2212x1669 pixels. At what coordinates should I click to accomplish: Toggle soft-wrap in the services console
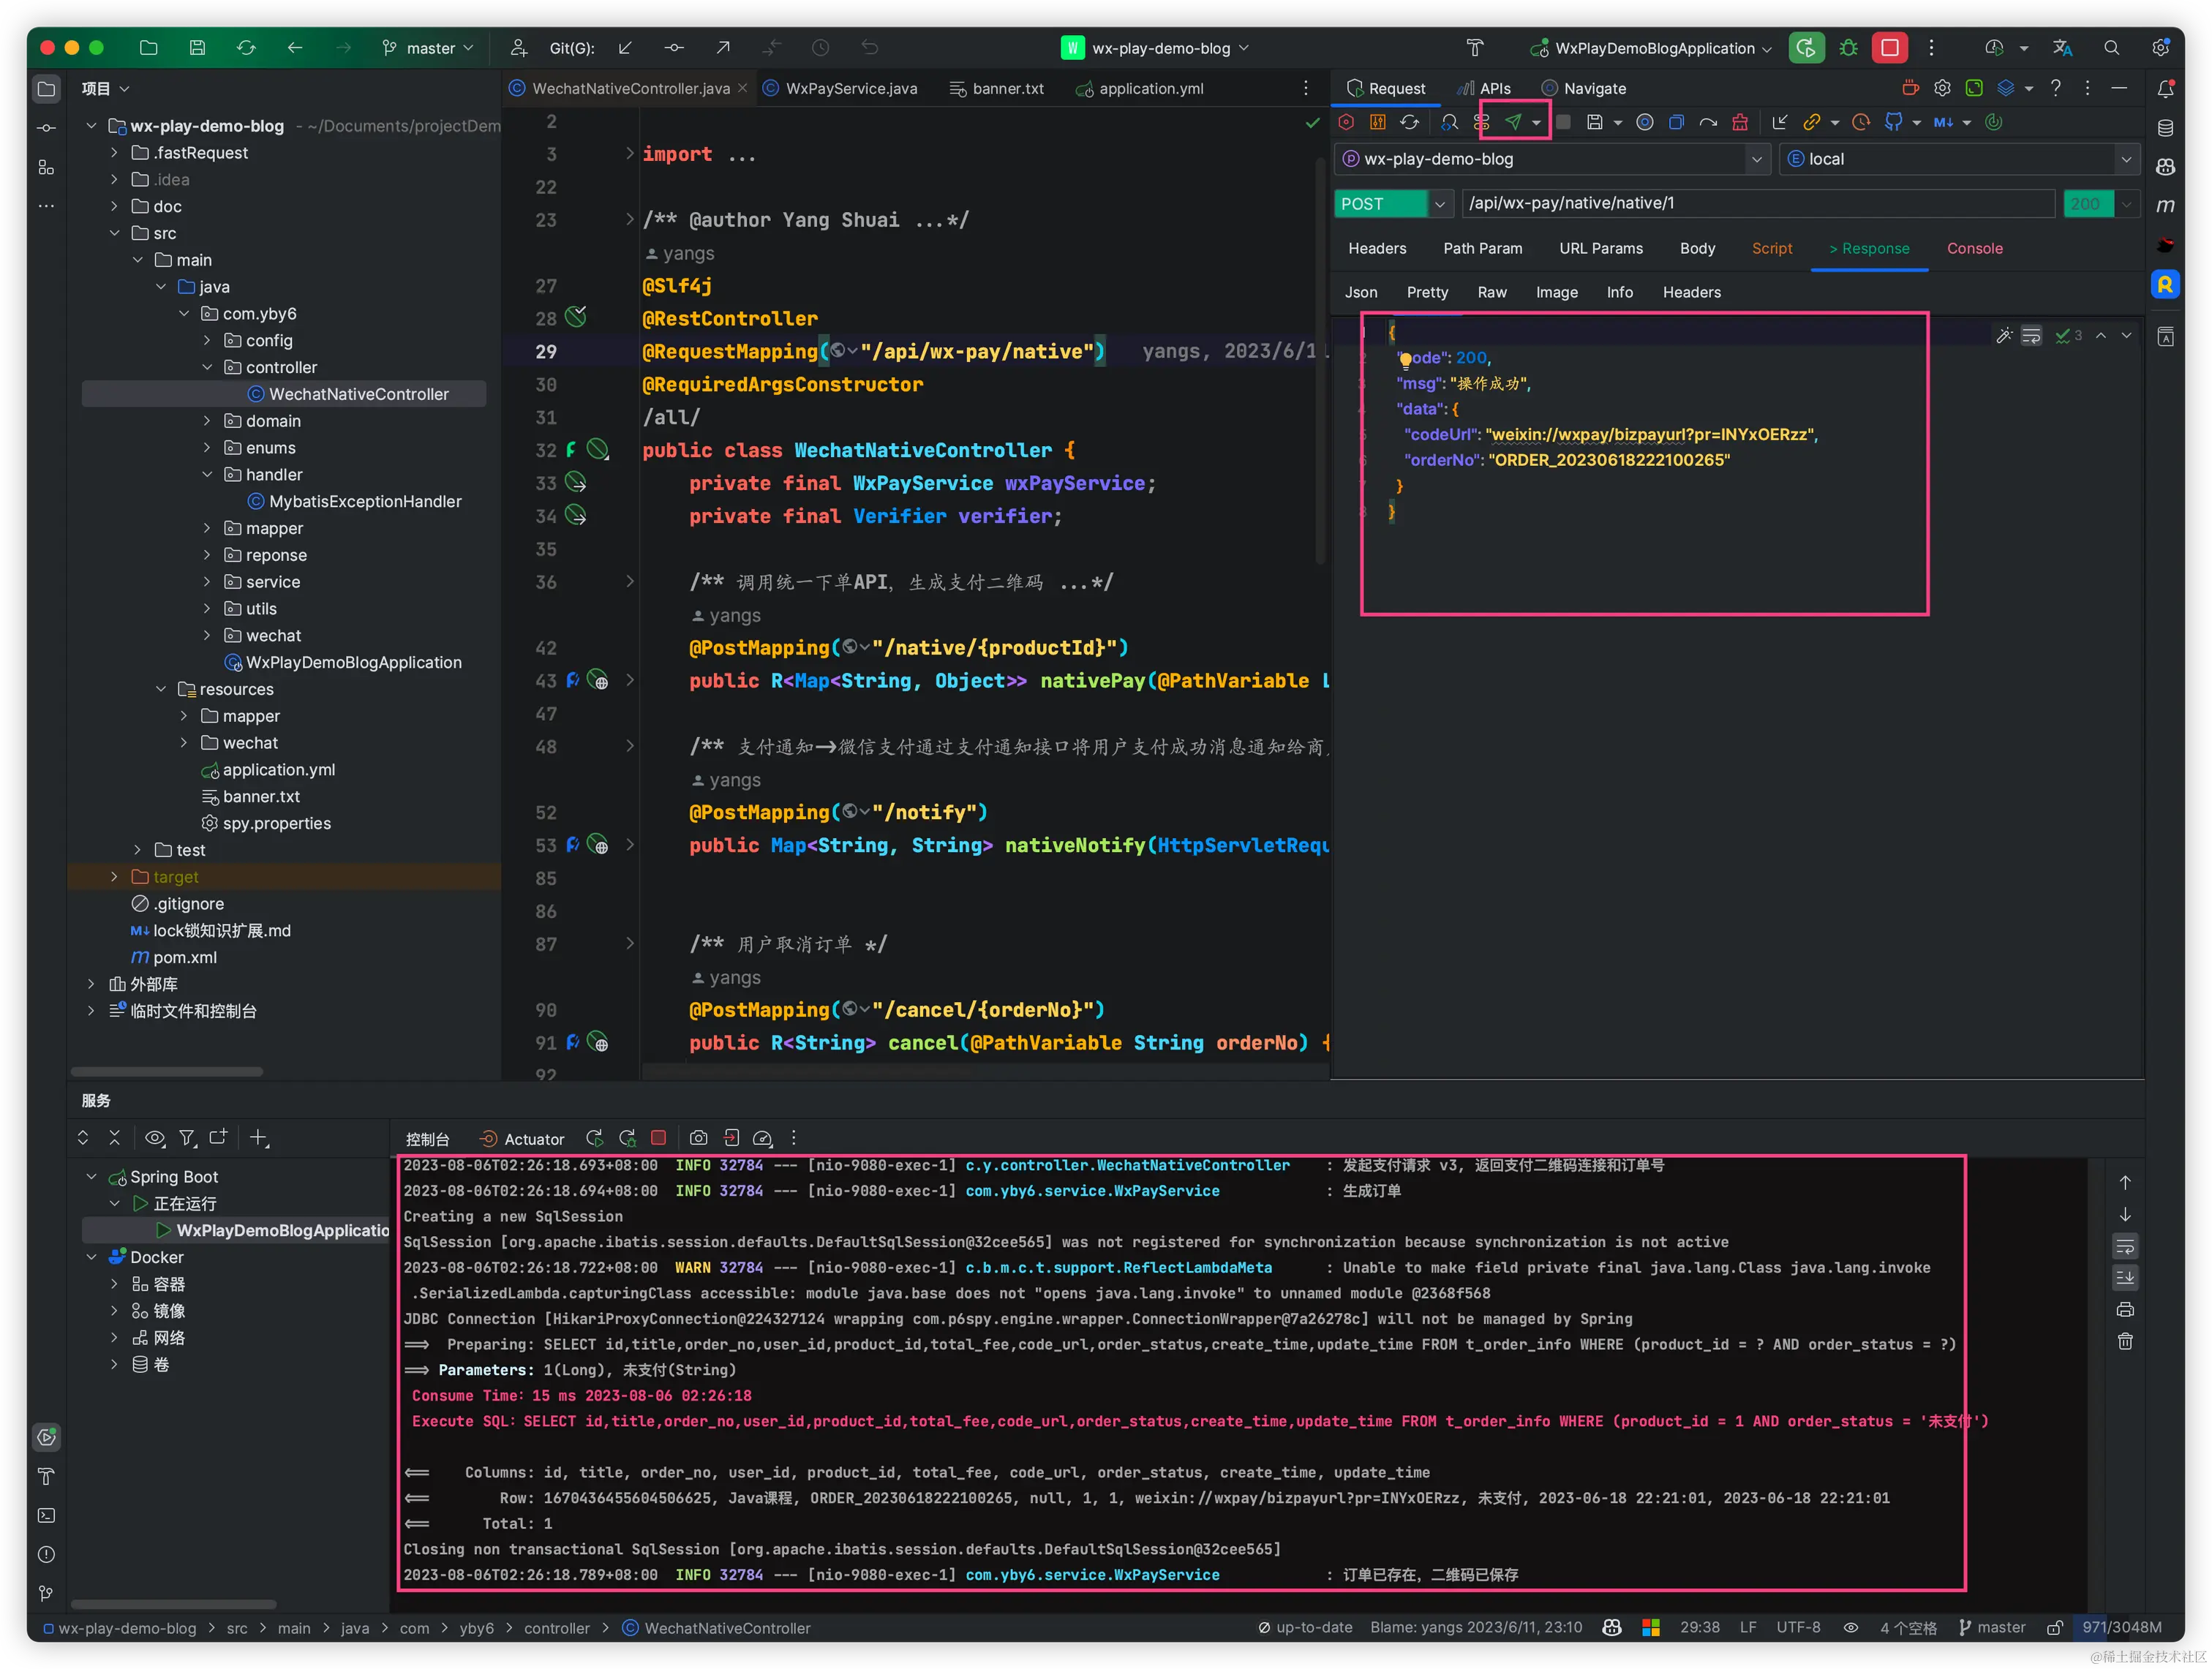pyautogui.click(x=2125, y=1246)
